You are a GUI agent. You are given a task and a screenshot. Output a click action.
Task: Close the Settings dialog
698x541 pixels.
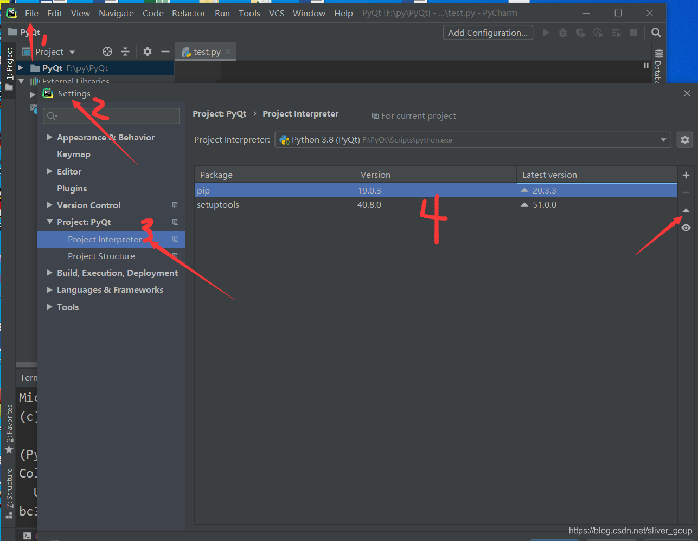(x=687, y=93)
